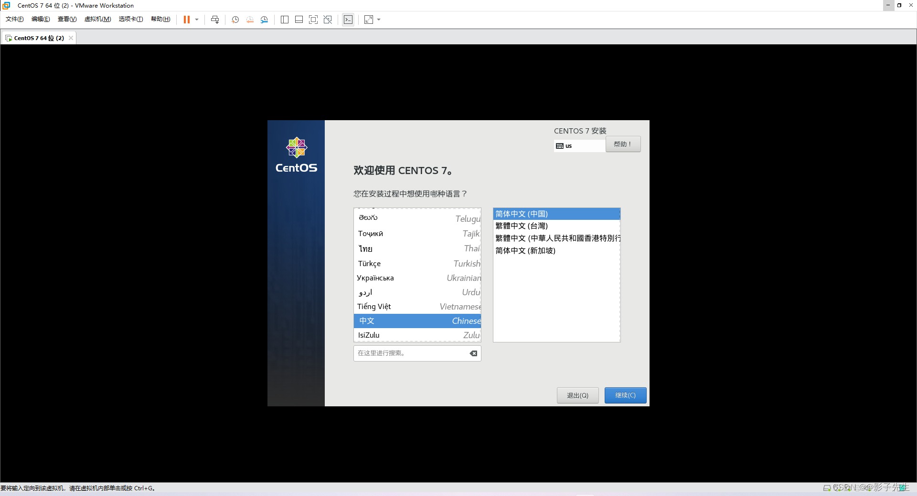
Task: Click the 继续(C) continue button
Action: tap(625, 395)
